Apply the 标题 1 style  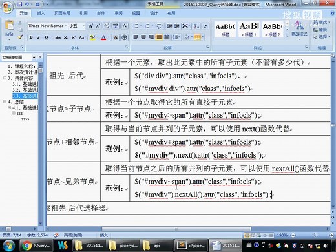(249, 29)
